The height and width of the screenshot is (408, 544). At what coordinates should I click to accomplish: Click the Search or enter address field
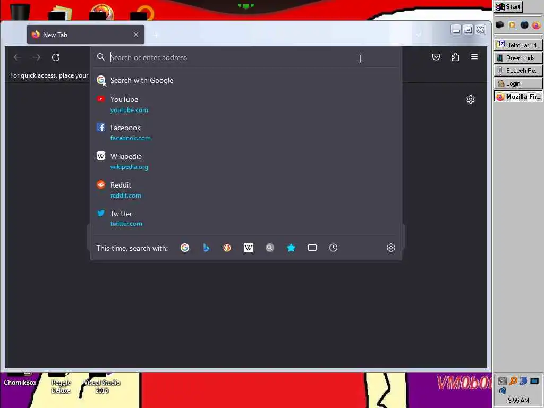click(x=246, y=57)
